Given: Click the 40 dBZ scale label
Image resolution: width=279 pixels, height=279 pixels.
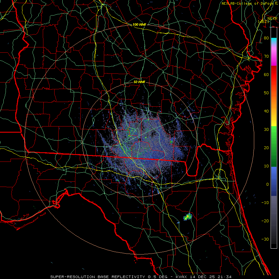Looking at the screenshot, I should [266, 111].
